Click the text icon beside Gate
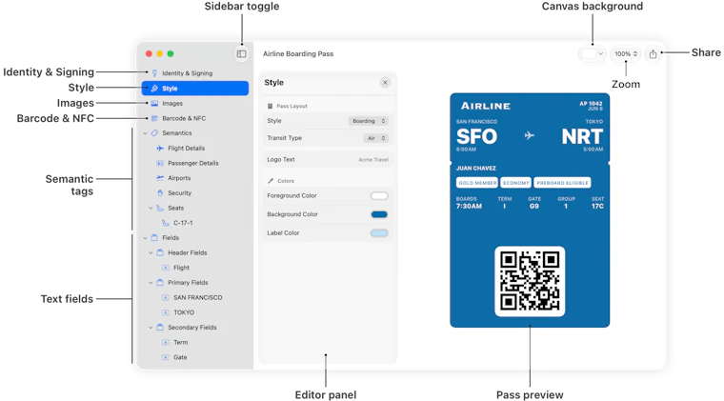Image resolution: width=724 pixels, height=401 pixels. click(x=166, y=357)
